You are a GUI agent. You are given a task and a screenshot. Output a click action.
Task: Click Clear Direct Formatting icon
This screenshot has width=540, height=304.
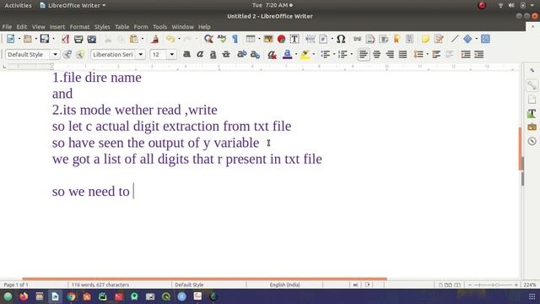(x=272, y=54)
